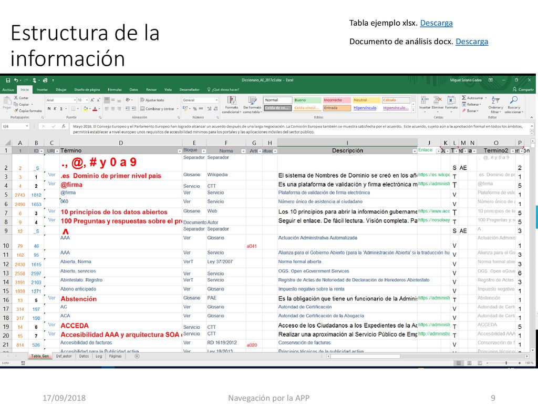Open the Descripción column filter dropdown

tap(415, 151)
